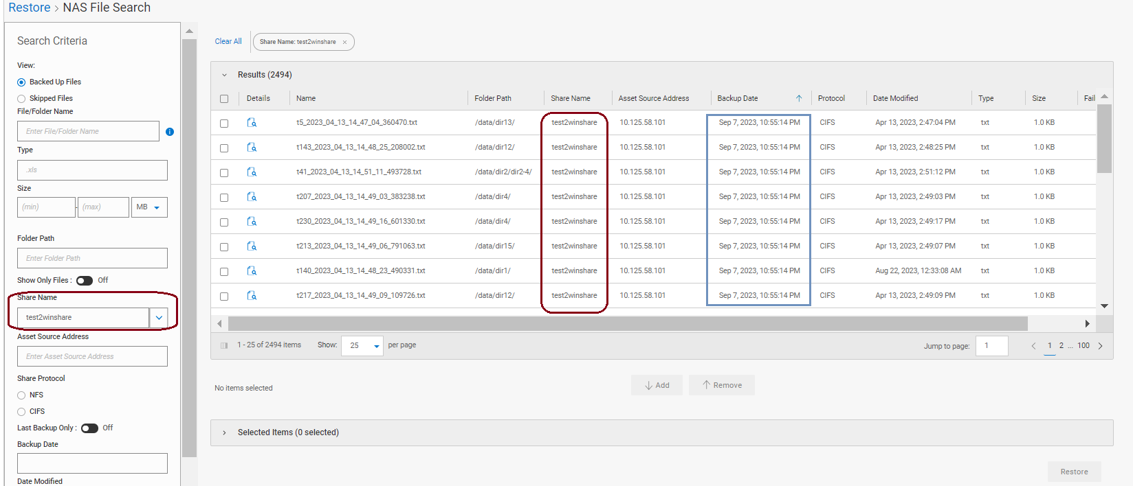Remove the Share Name filter chip

pyautogui.click(x=344, y=43)
